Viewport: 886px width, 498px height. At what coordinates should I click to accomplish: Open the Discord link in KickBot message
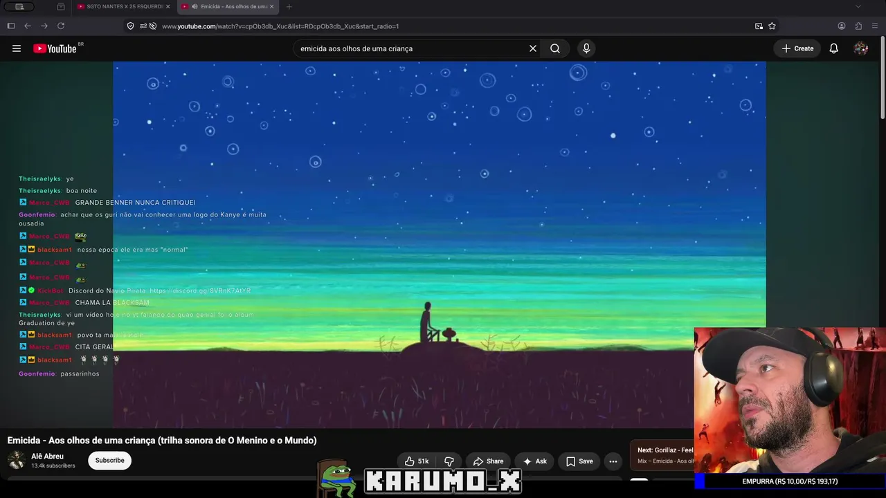point(200,290)
